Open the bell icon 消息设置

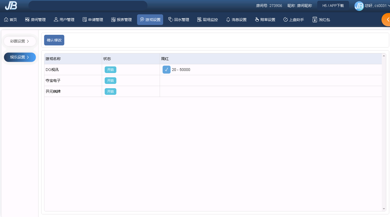click(x=228, y=20)
